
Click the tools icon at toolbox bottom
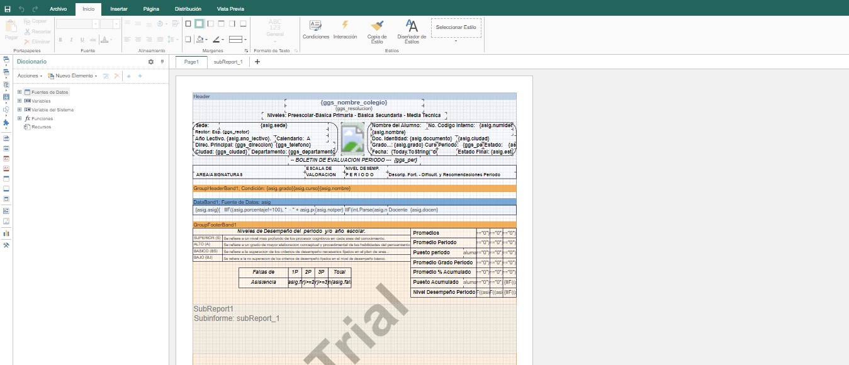[6, 245]
